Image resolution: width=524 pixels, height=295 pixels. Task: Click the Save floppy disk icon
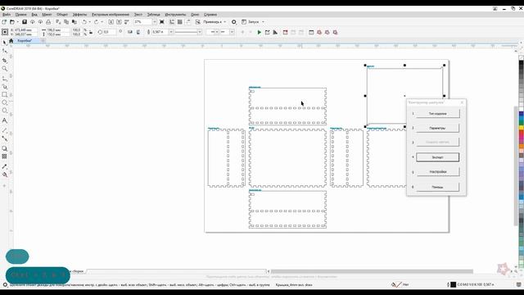(x=25, y=22)
